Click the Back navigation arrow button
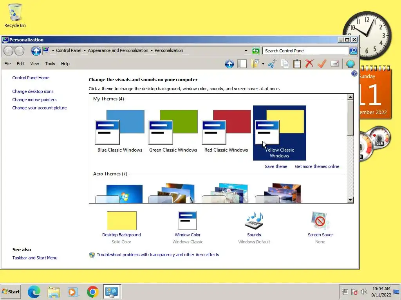The height and width of the screenshot is (300, 401). click(x=9, y=51)
